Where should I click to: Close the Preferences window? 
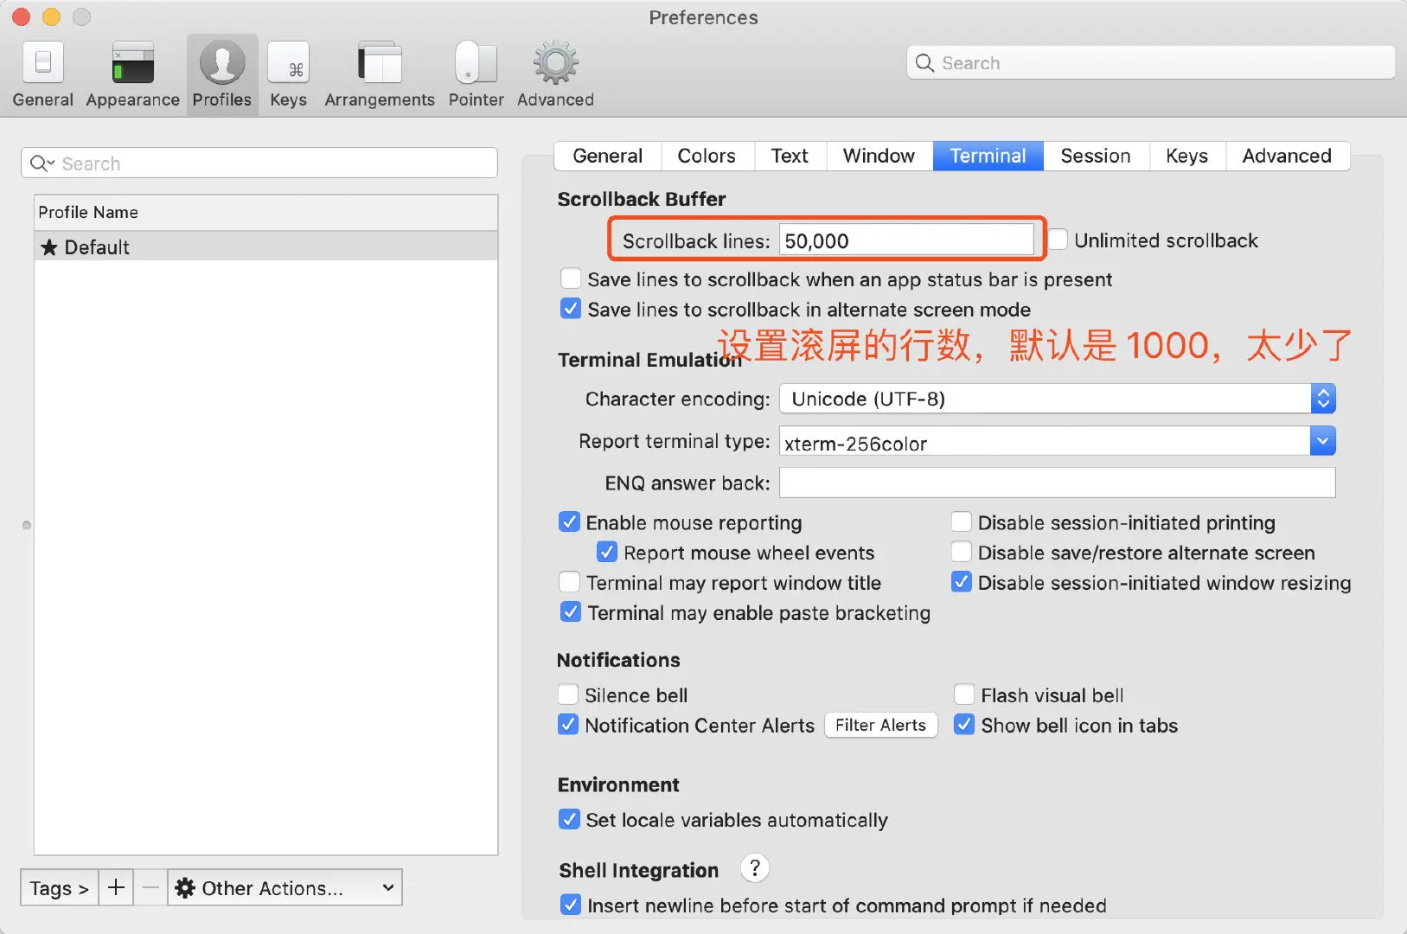click(22, 17)
